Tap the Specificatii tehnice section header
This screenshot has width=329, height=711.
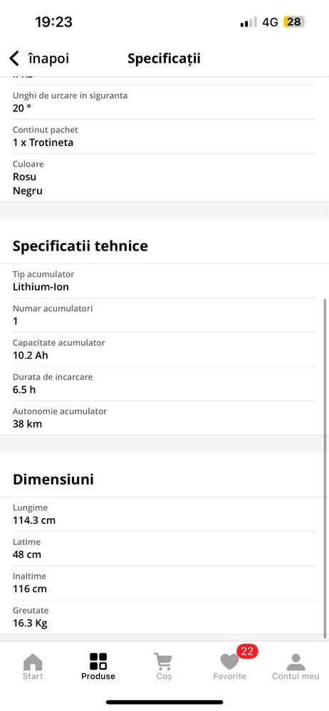80,246
